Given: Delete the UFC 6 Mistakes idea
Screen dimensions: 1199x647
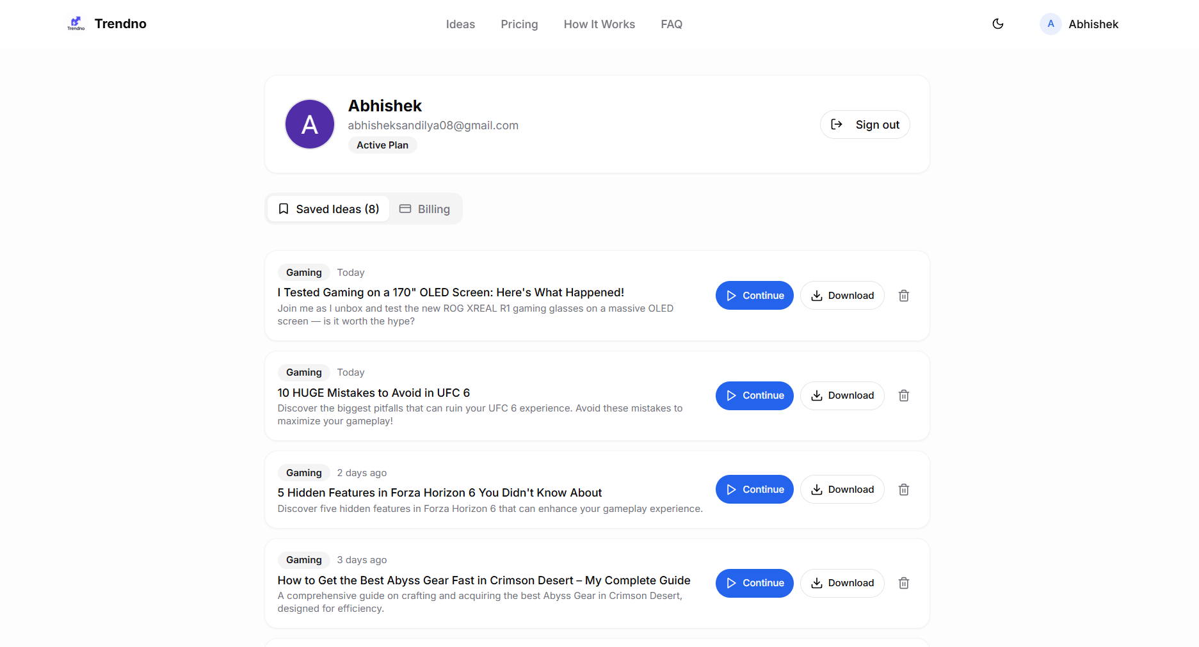Looking at the screenshot, I should 903,395.
